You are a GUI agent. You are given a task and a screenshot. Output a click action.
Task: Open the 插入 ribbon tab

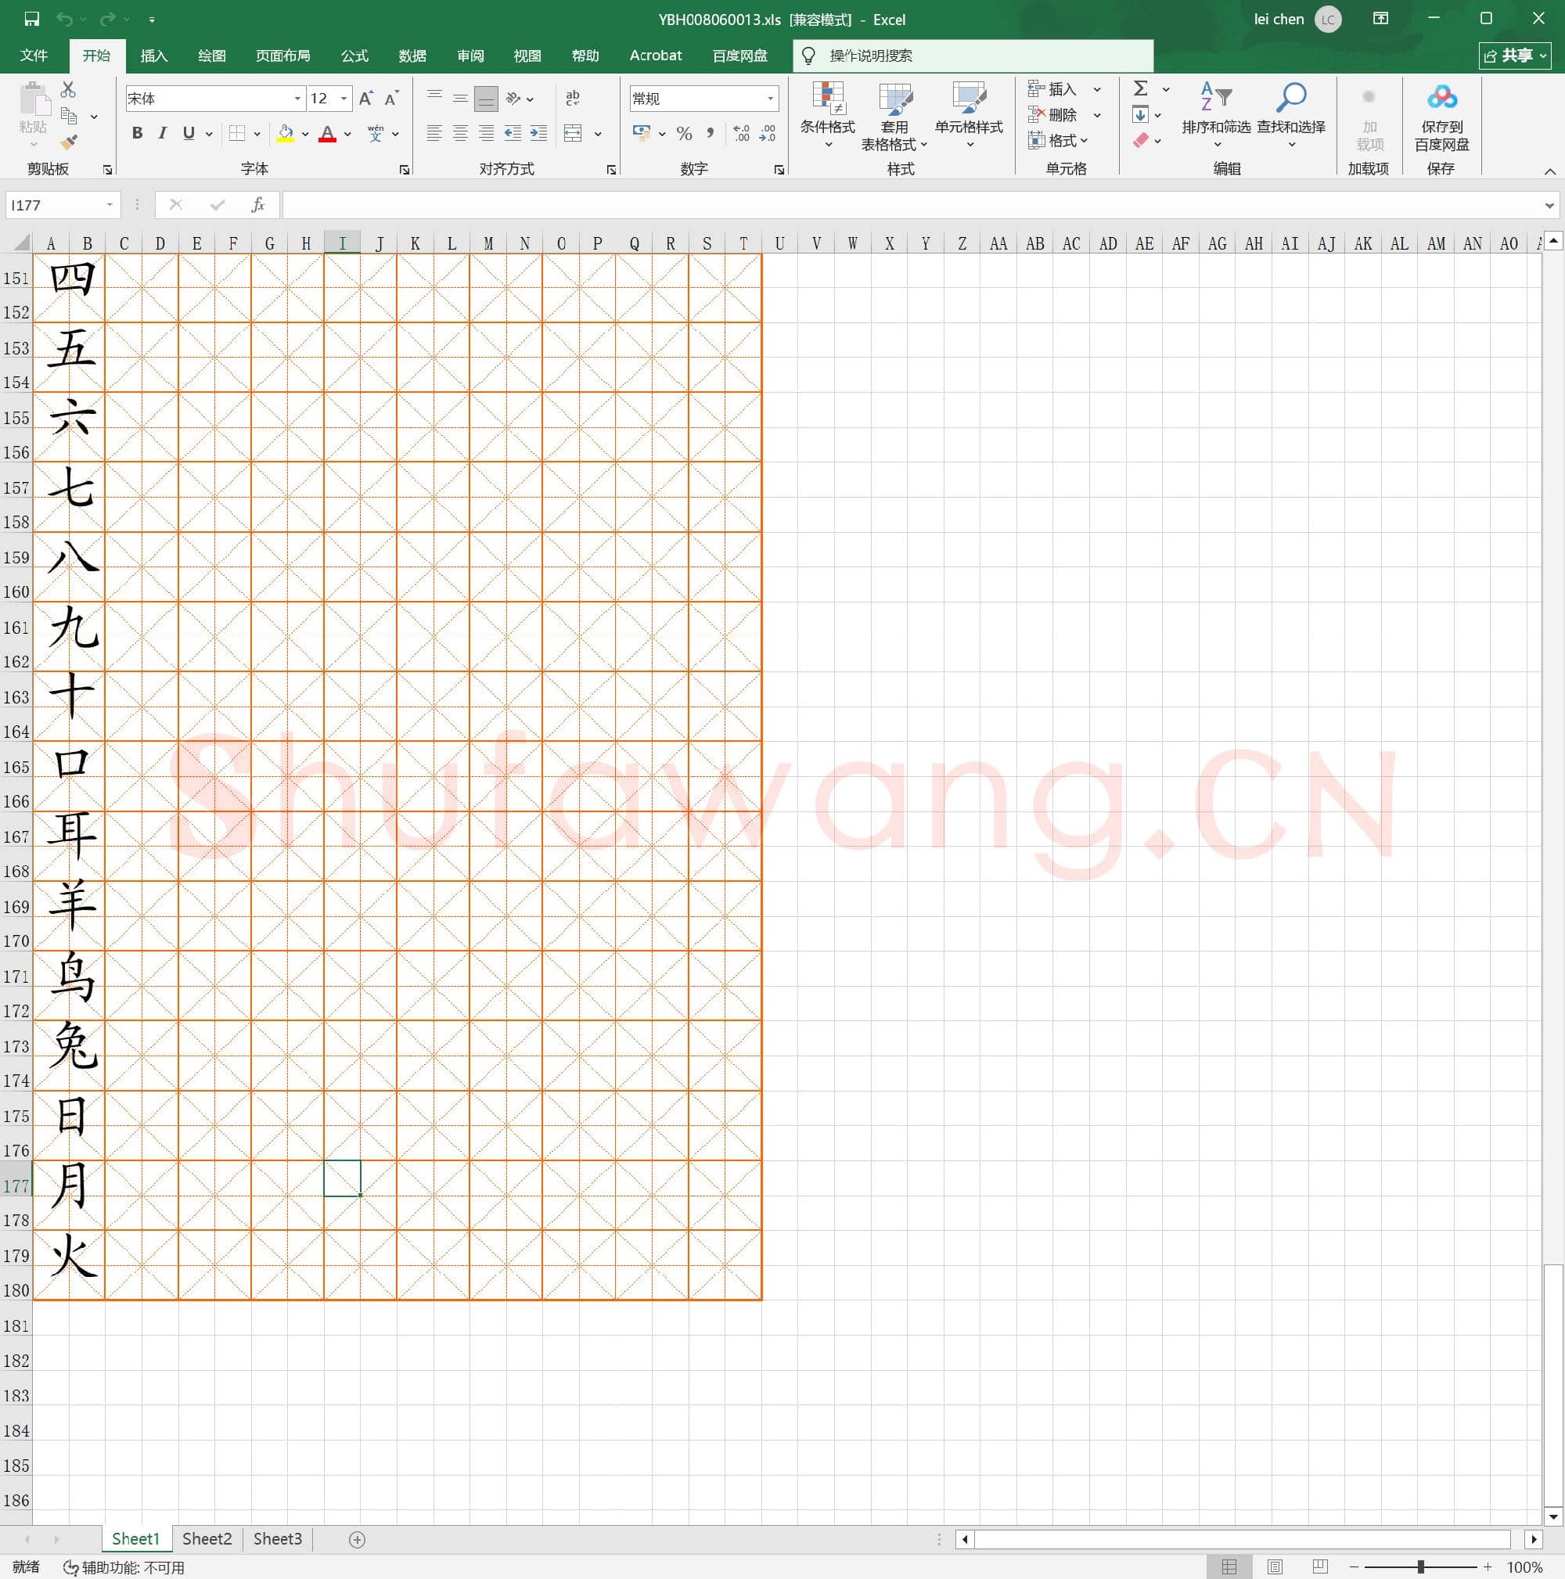(x=153, y=56)
